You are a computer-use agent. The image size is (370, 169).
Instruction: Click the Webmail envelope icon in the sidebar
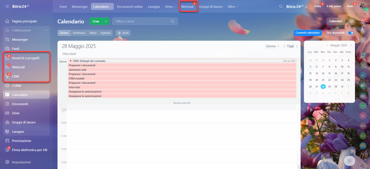(x=8, y=67)
